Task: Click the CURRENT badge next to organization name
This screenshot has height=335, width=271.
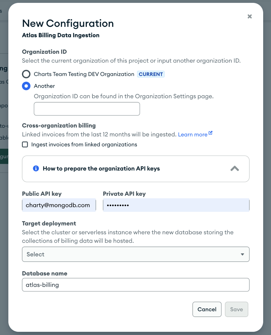Action: 151,74
